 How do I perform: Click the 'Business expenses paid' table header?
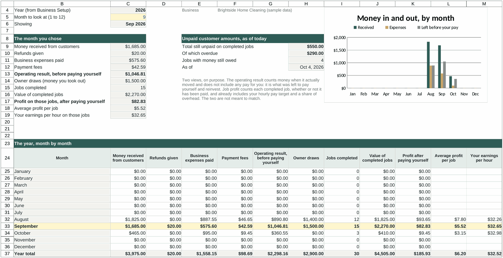point(199,158)
